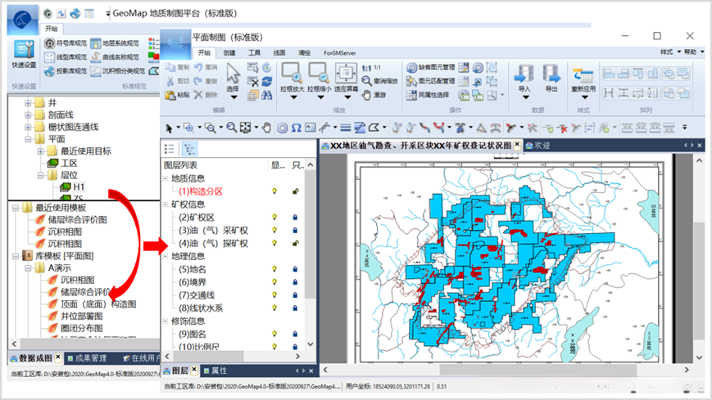The image size is (712, 400).
Task: Open 图元匹配管理
Action: click(430, 81)
